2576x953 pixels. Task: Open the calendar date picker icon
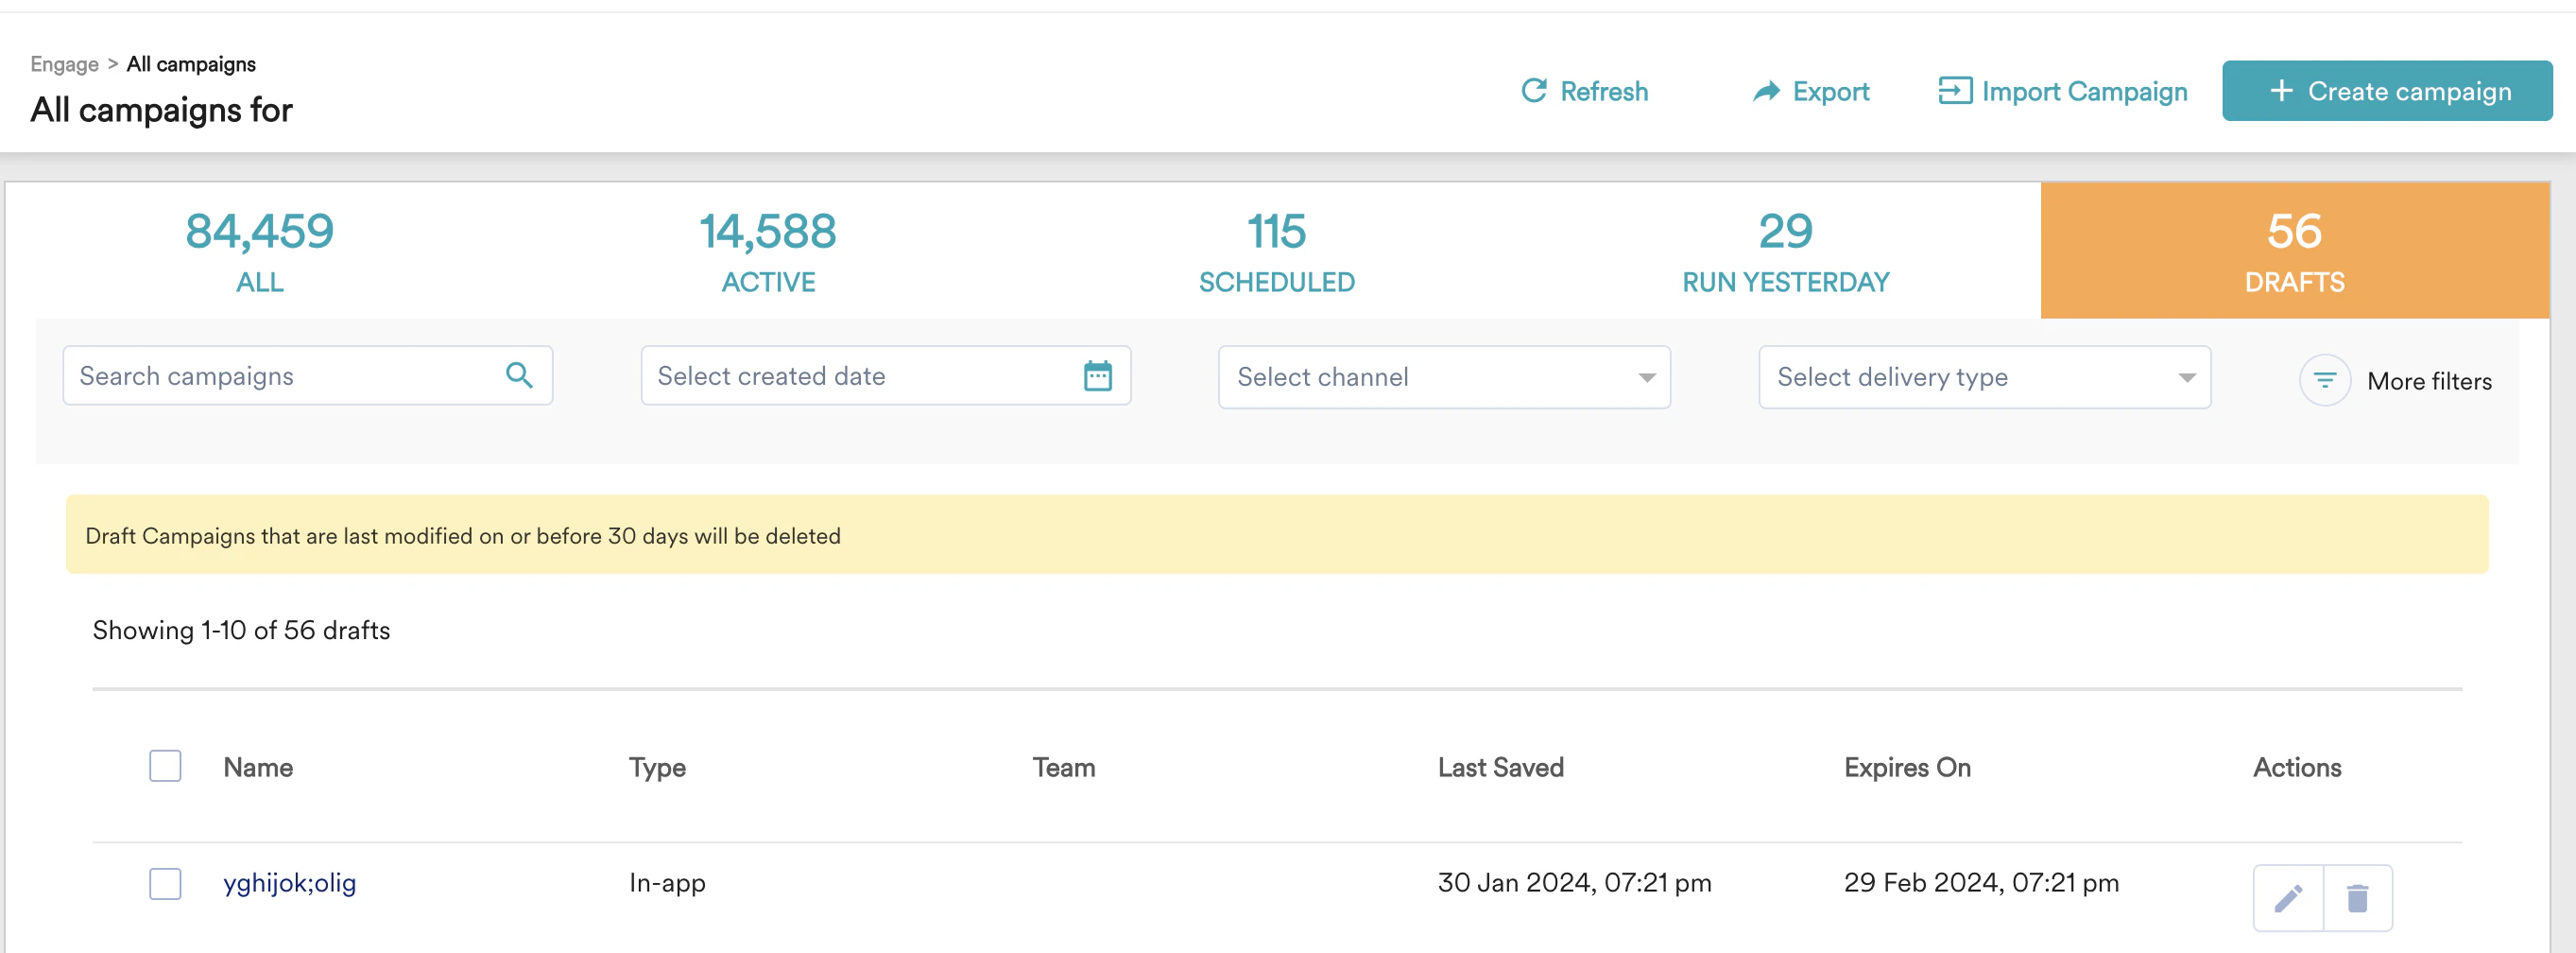click(x=1097, y=376)
